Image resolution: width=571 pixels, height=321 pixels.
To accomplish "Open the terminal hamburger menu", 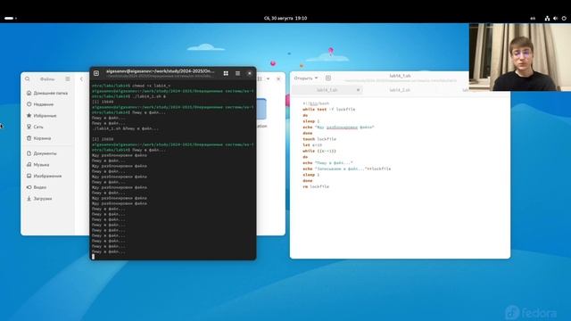I will [x=238, y=73].
